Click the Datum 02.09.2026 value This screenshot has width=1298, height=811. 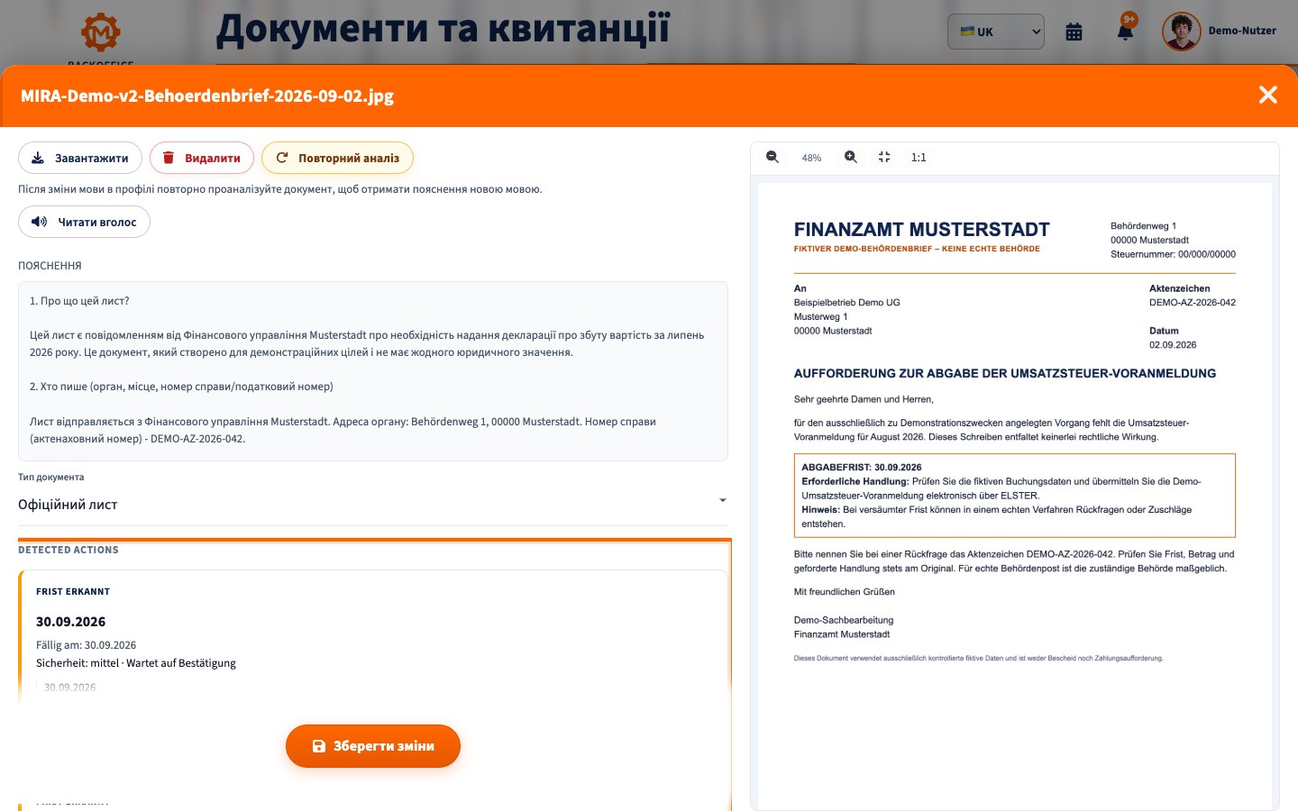pyautogui.click(x=1173, y=345)
